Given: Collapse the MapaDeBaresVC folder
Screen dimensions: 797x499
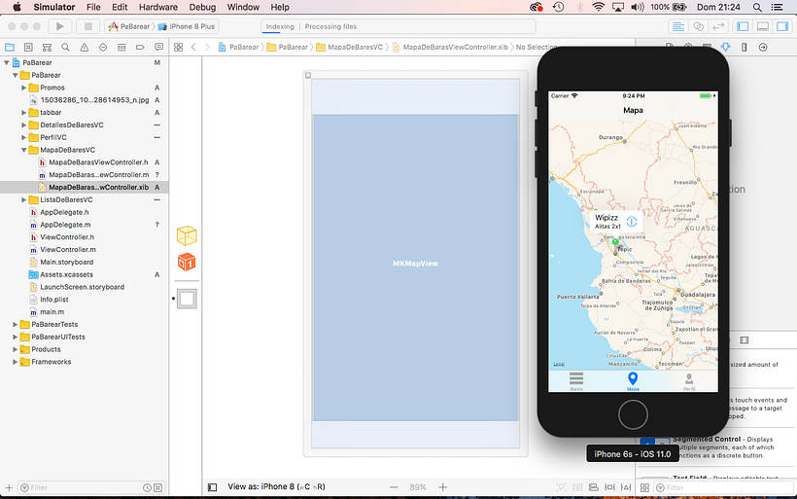Looking at the screenshot, I should (x=24, y=150).
